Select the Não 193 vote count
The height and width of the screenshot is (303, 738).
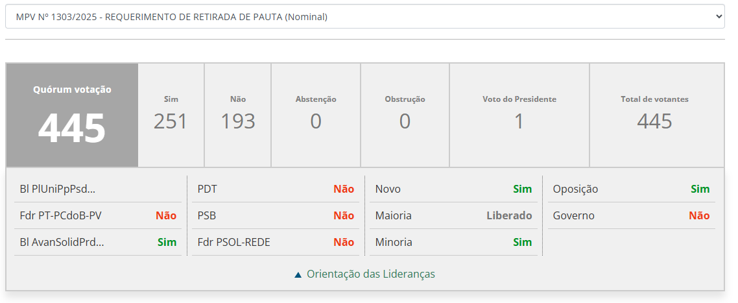click(237, 115)
